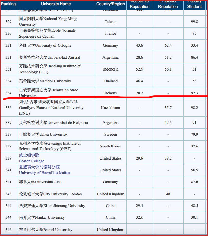The height and width of the screenshot is (236, 208).
Task: Click faculty student value 48.5
Action: pyautogui.click(x=194, y=206)
